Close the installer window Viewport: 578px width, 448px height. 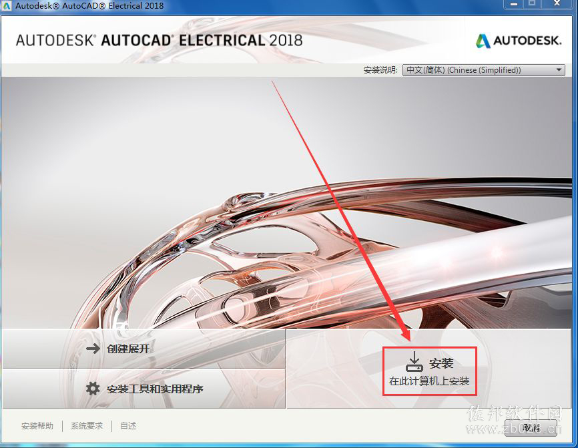pos(557,4)
